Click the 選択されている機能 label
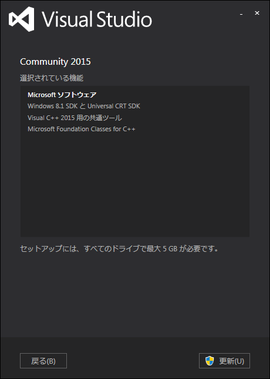 click(52, 78)
